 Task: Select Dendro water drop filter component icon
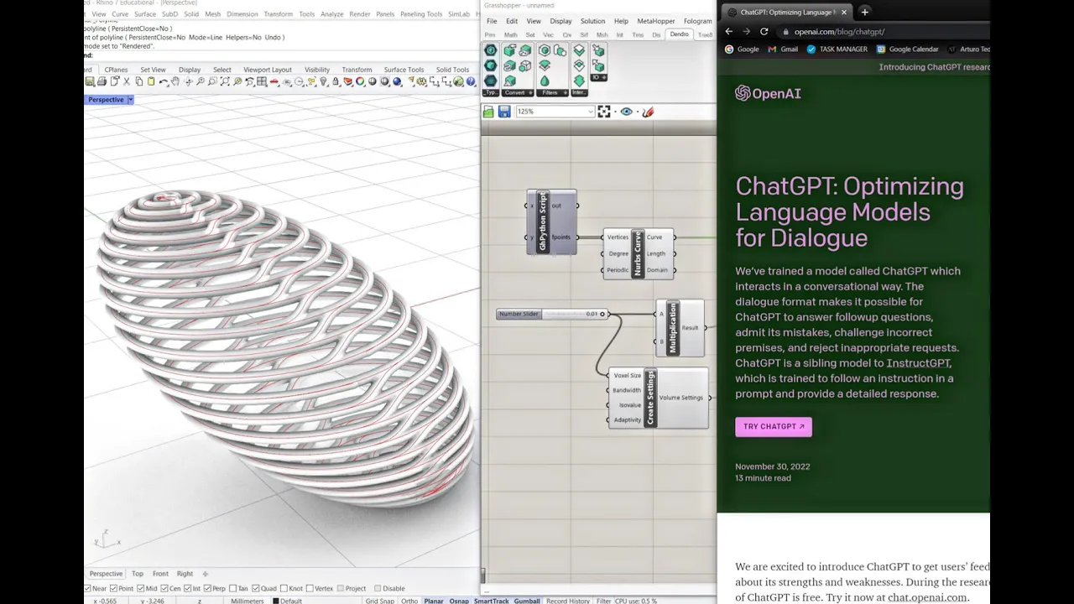point(545,81)
